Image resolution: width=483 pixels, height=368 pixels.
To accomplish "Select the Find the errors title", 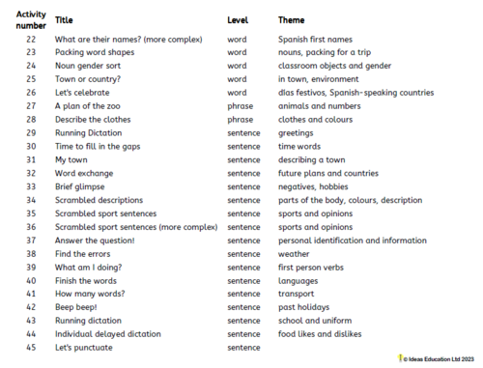I will [83, 254].
